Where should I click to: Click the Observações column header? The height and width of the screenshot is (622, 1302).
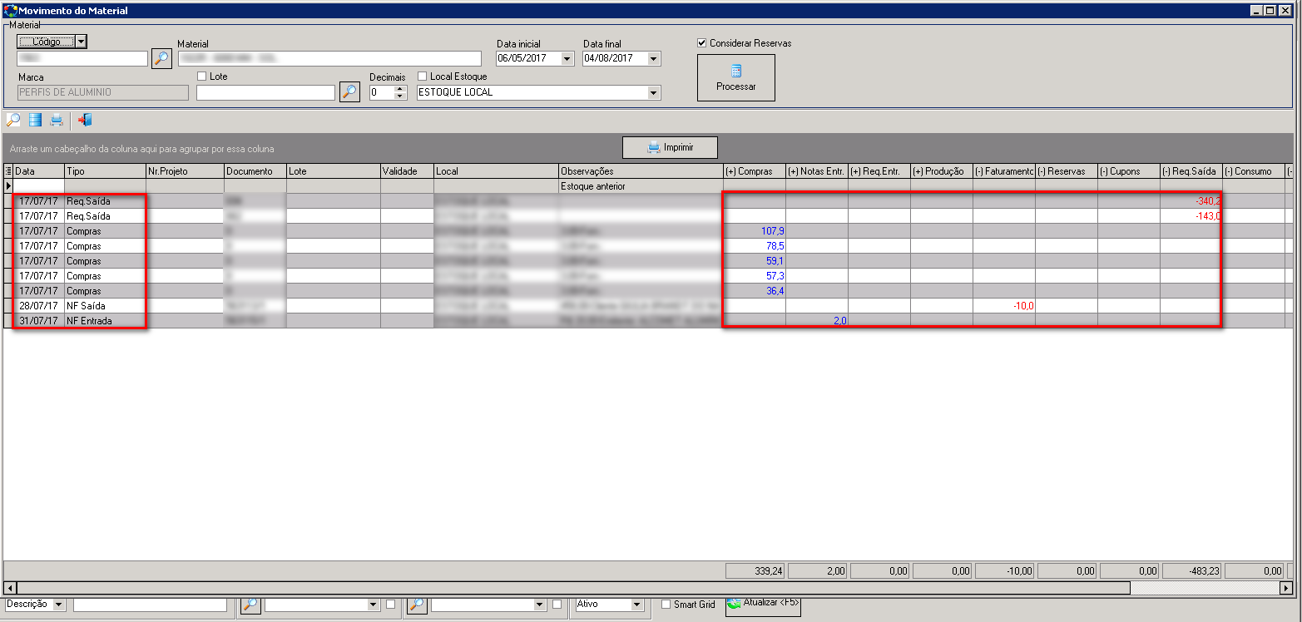[641, 171]
